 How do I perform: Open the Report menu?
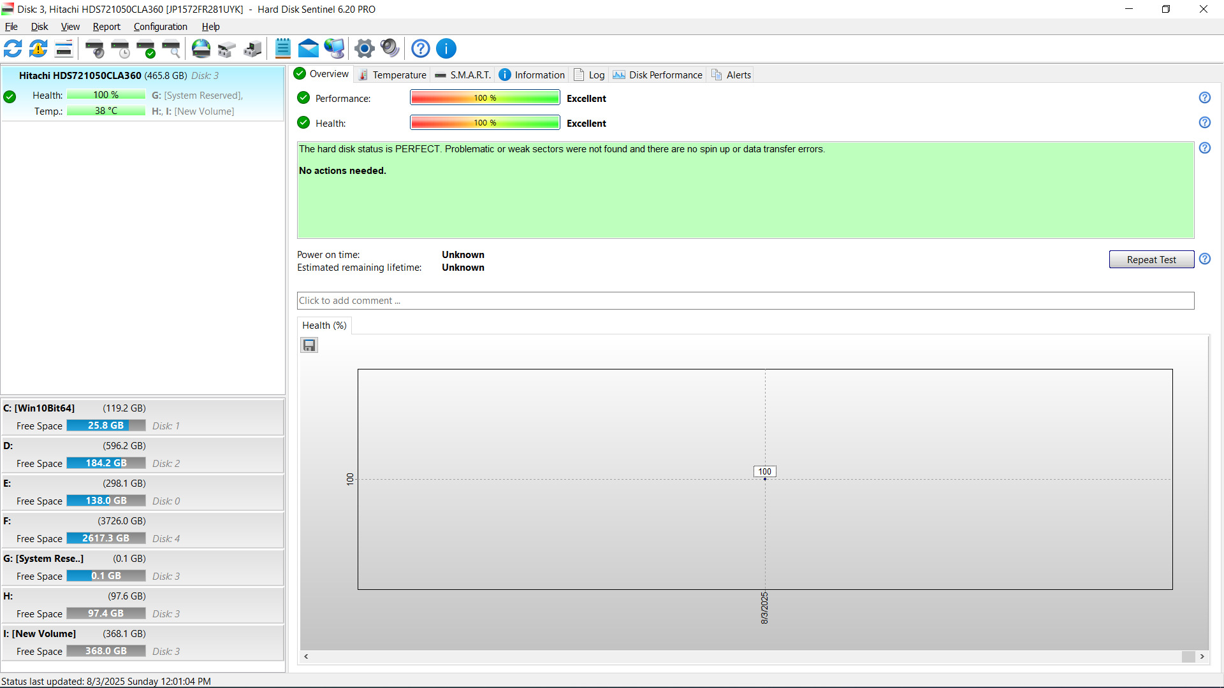click(x=106, y=27)
